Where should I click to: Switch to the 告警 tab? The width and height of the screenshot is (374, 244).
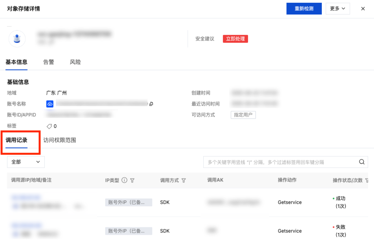[49, 62]
